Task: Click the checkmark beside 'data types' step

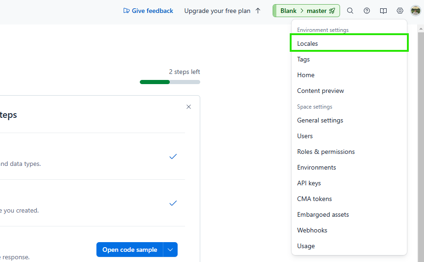Action: pyautogui.click(x=173, y=156)
